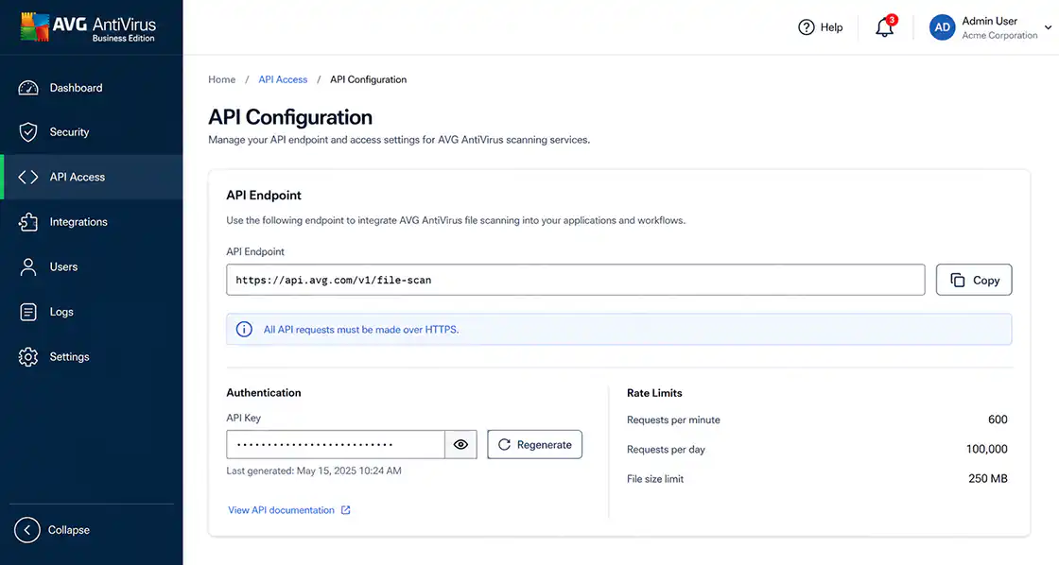Click the Acme Corporation organization name
Viewport: 1059px width, 565px height.
pyautogui.click(x=999, y=36)
